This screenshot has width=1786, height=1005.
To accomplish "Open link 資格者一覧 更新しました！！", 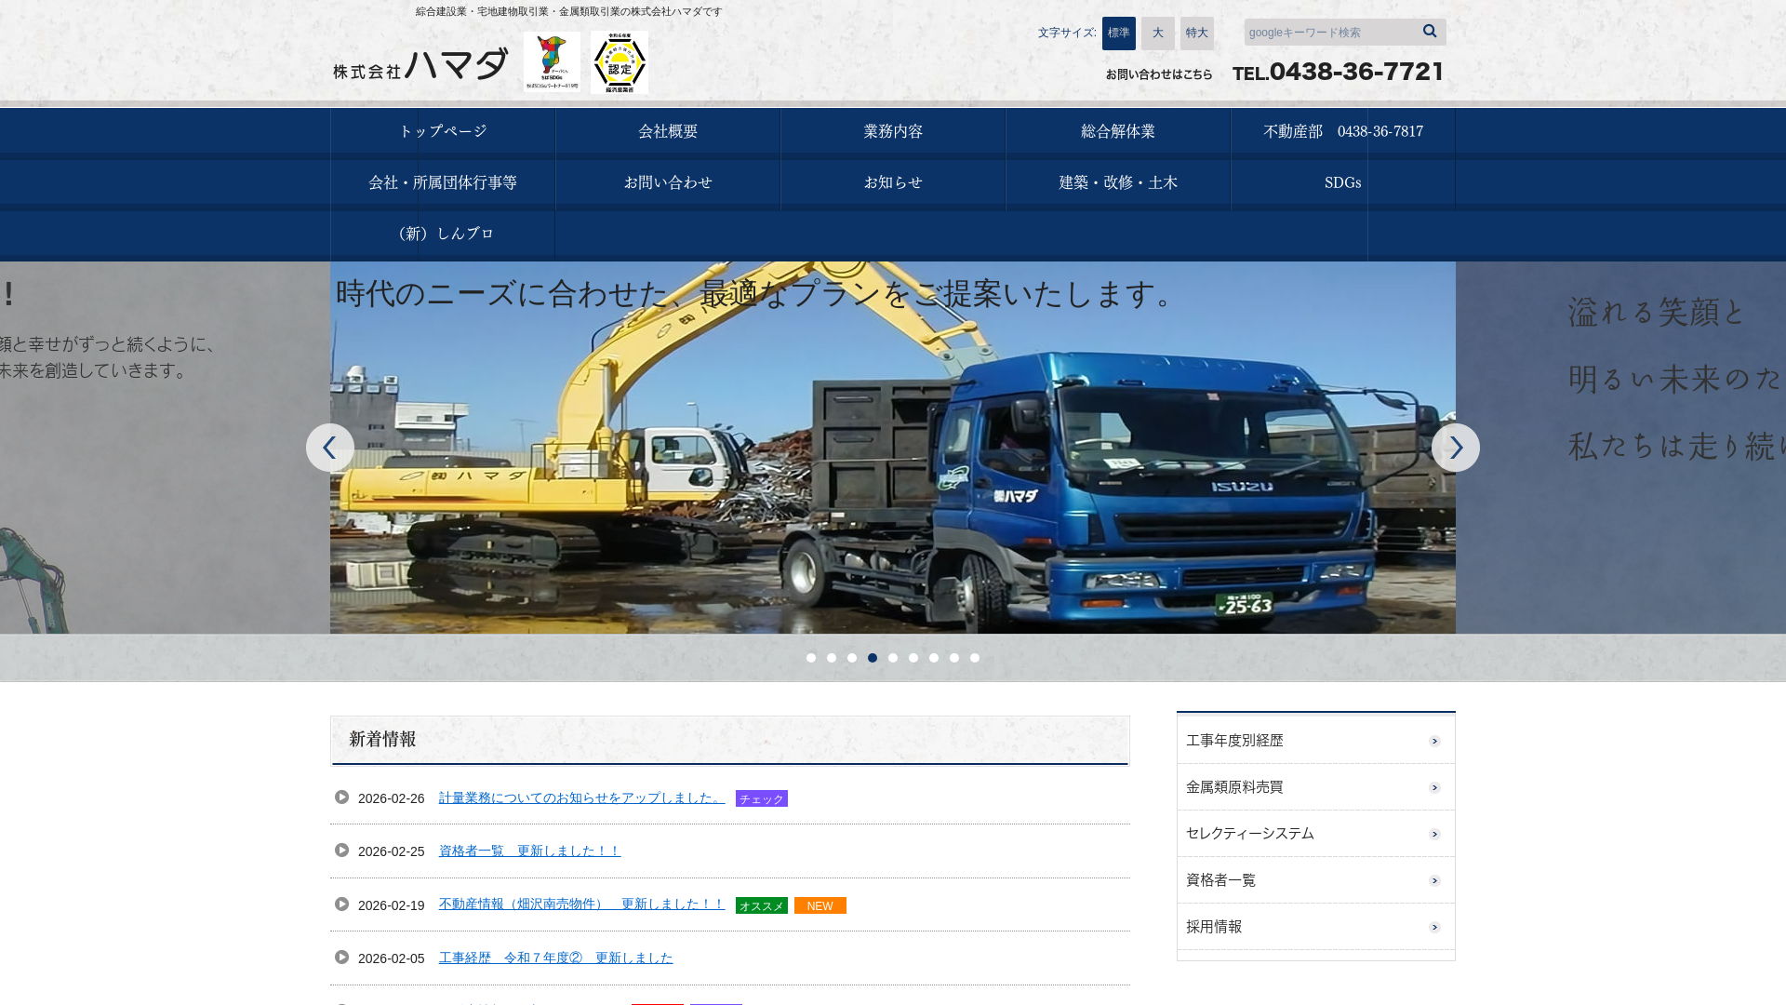I will click(x=529, y=851).
